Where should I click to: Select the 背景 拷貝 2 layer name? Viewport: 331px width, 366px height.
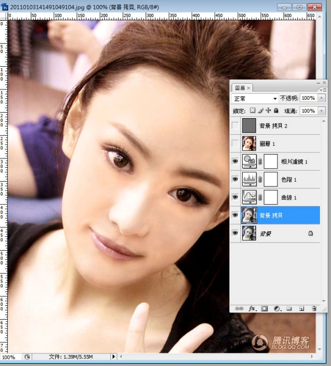click(274, 126)
